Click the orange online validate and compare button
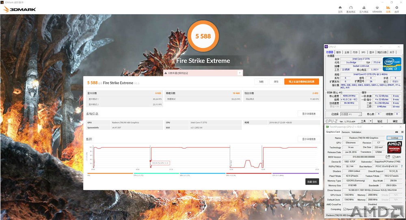 pos(302,82)
